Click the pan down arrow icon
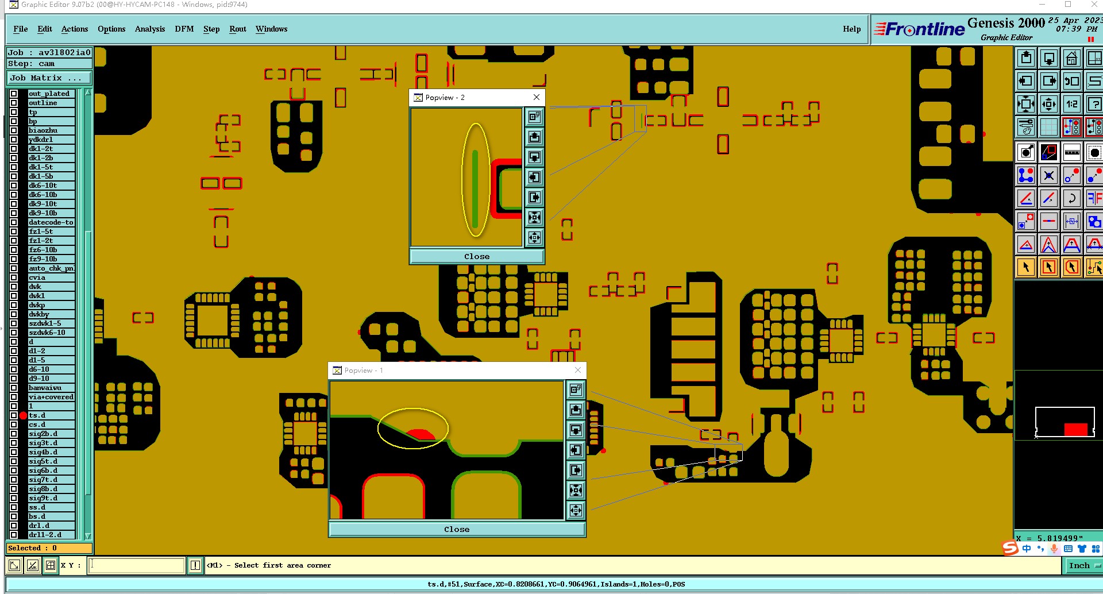1103x594 pixels. tap(1049, 59)
